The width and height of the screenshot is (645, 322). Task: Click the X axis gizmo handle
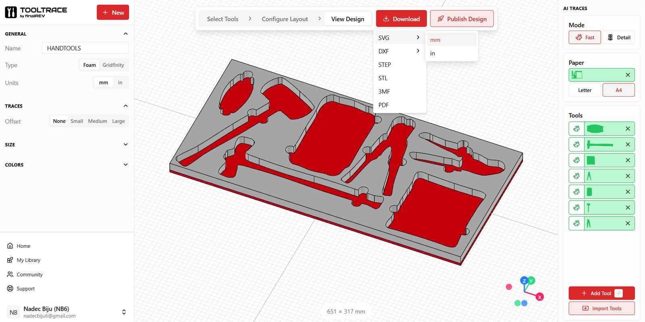[540, 297]
